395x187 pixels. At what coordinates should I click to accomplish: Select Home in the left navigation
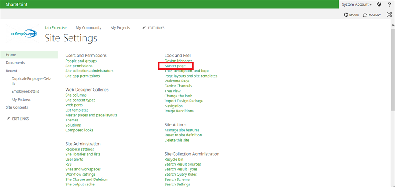coord(29,55)
